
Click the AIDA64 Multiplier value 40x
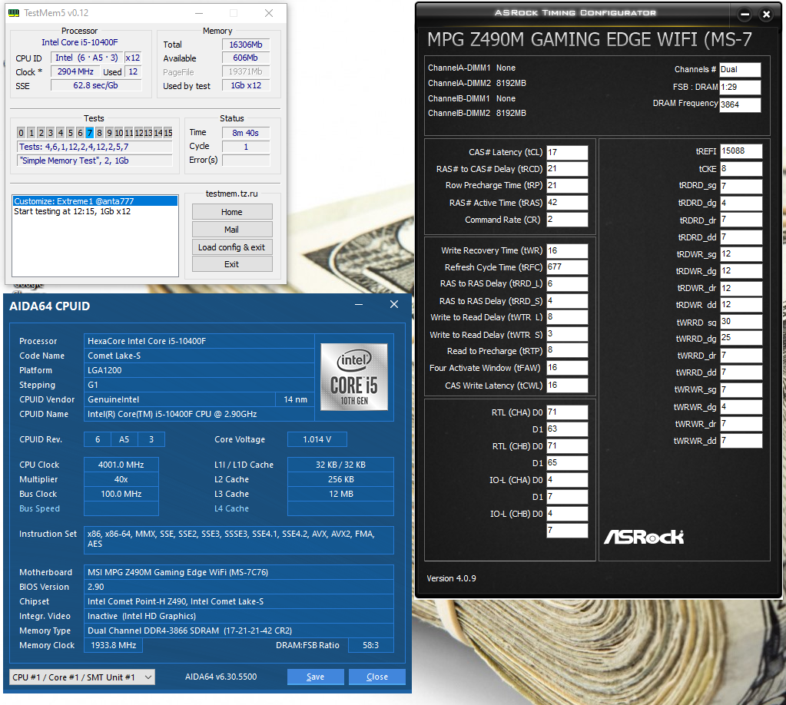121,479
